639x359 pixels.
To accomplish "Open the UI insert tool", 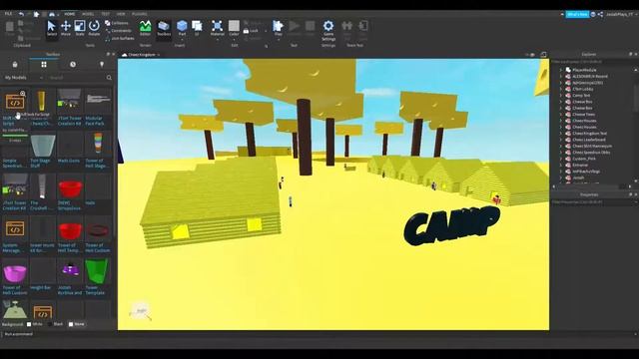I will point(197,29).
